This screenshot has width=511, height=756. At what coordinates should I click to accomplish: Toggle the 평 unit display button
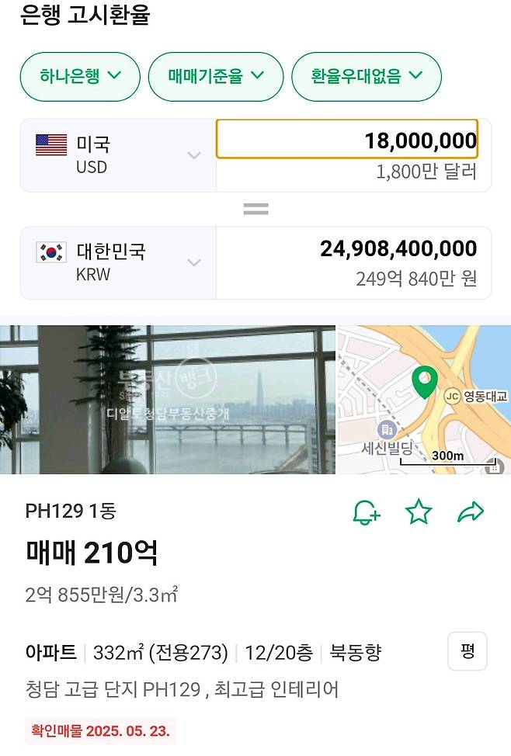click(467, 652)
